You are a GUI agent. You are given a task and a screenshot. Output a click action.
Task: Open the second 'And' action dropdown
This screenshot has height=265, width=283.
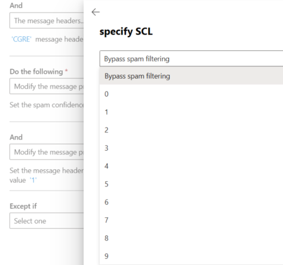coord(46,152)
